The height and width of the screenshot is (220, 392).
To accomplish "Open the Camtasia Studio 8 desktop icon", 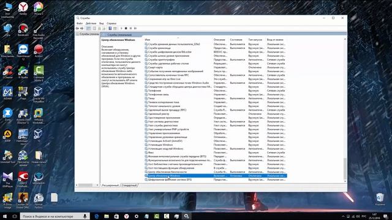I will (x=39, y=73).
